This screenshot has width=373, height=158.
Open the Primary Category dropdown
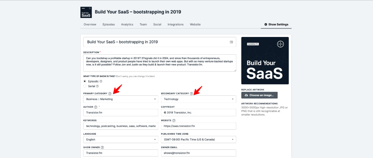[121, 99]
